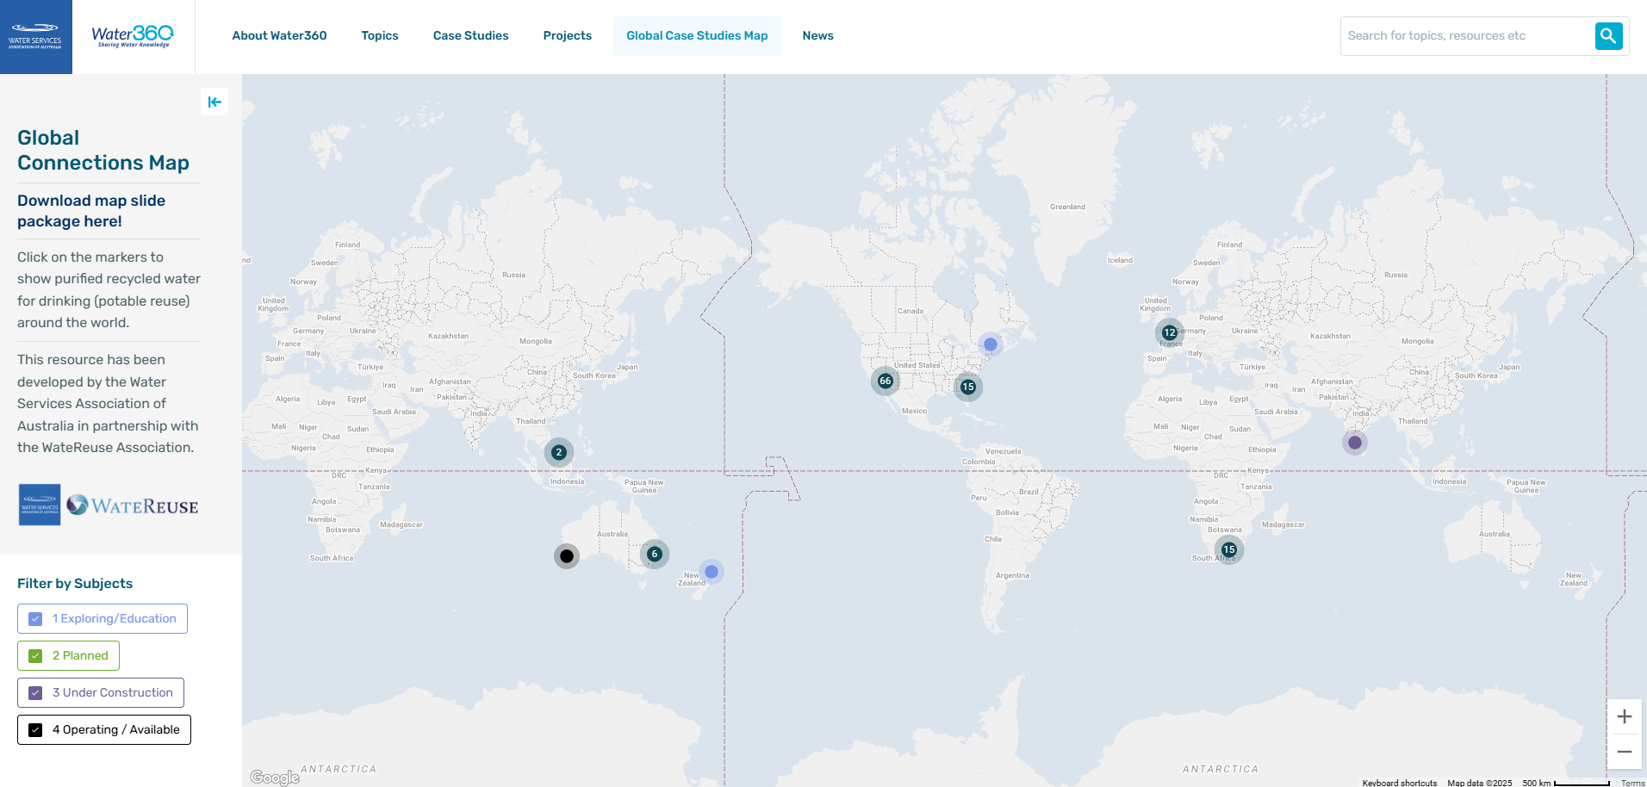Viewport: 1647px width, 787px height.
Task: Zoom in on the map with plus icon
Action: point(1625,716)
